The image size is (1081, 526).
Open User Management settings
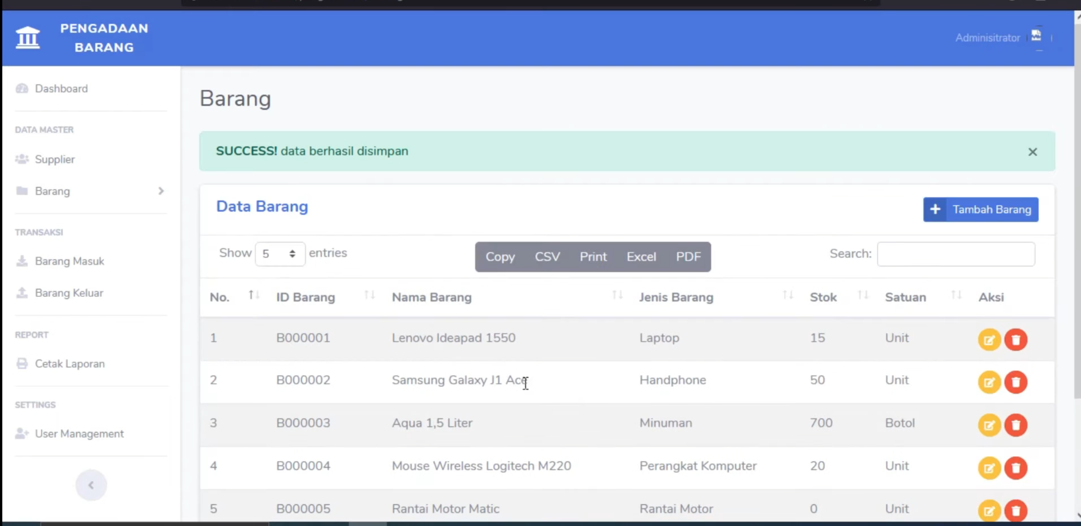click(x=79, y=433)
